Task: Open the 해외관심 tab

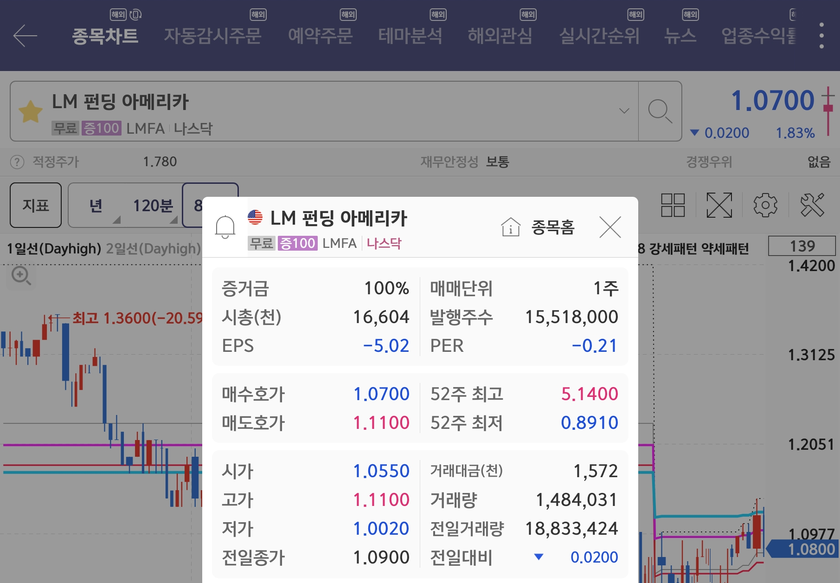Action: coord(500,36)
